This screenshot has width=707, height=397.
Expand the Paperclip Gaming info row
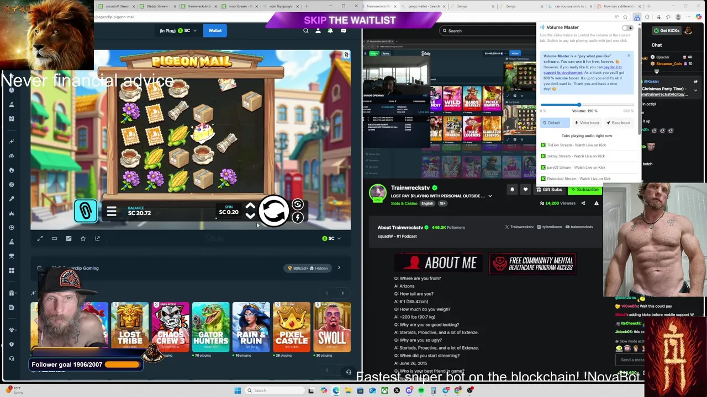click(339, 268)
